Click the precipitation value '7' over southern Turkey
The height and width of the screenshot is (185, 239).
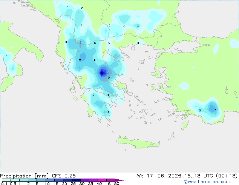point(215,109)
